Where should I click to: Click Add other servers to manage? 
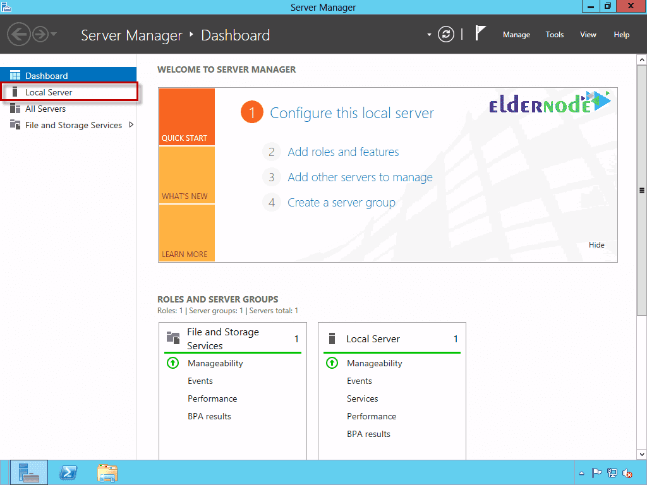(x=360, y=177)
